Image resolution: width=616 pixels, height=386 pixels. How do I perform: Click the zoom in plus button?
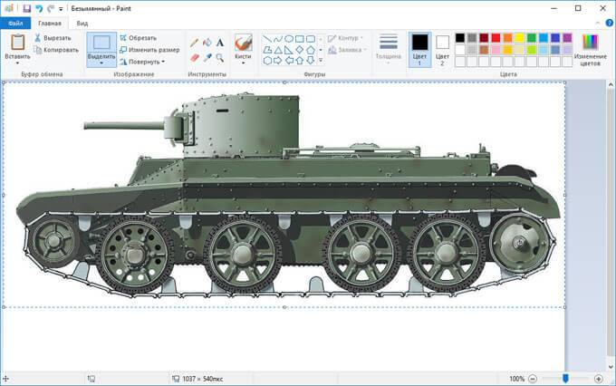point(598,379)
